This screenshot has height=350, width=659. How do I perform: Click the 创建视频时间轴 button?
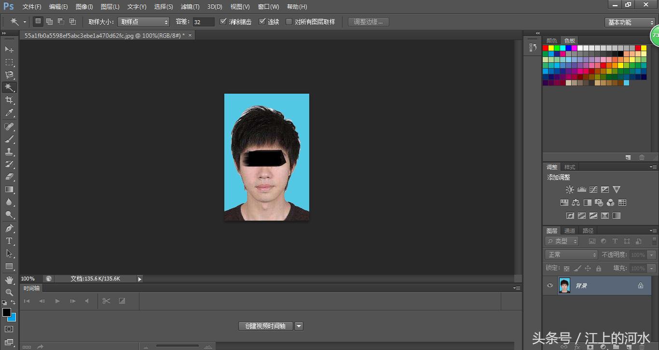(265, 325)
